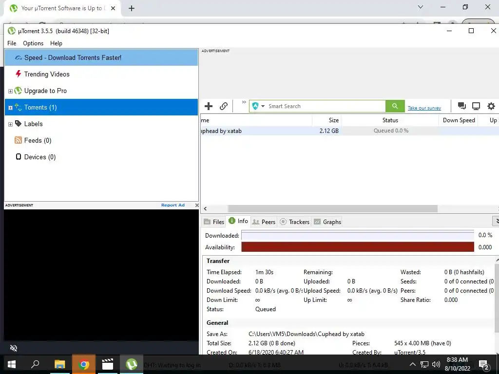Image resolution: width=499 pixels, height=374 pixels.
Task: Sort by the Down Speed column header
Action: [459, 120]
